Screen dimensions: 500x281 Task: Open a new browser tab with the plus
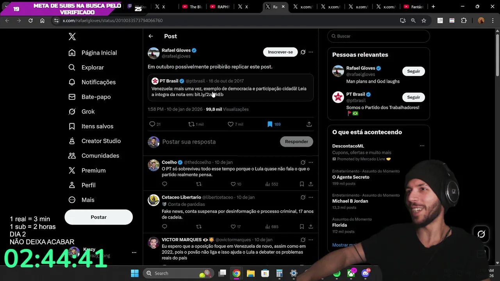tap(433, 7)
